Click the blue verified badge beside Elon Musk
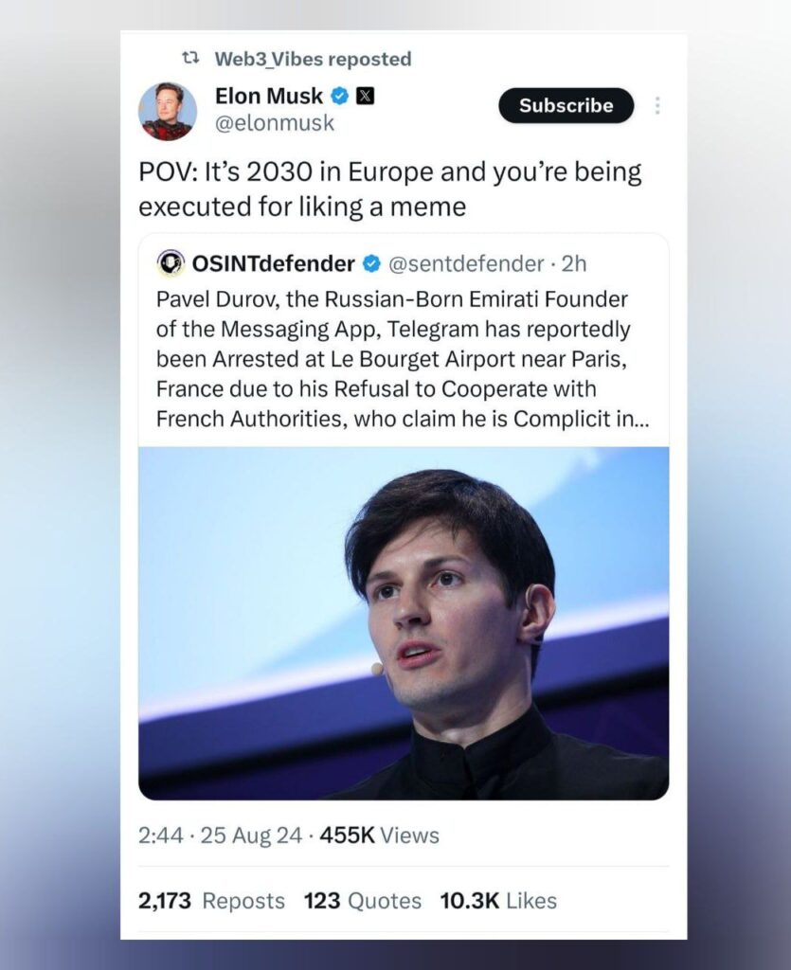Image resolution: width=791 pixels, height=970 pixels. pyautogui.click(x=339, y=97)
